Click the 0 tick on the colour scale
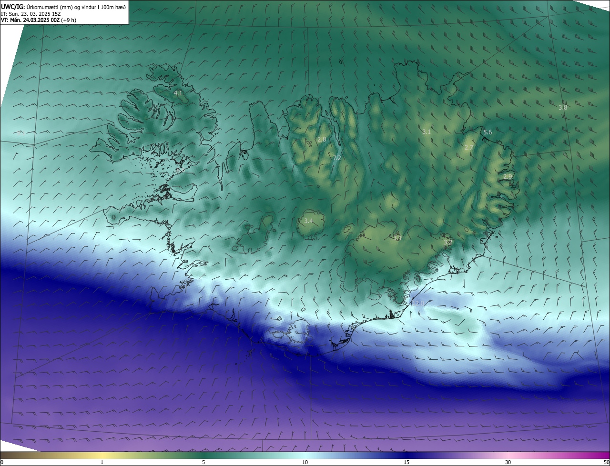610x466 pixels. coord(2,462)
